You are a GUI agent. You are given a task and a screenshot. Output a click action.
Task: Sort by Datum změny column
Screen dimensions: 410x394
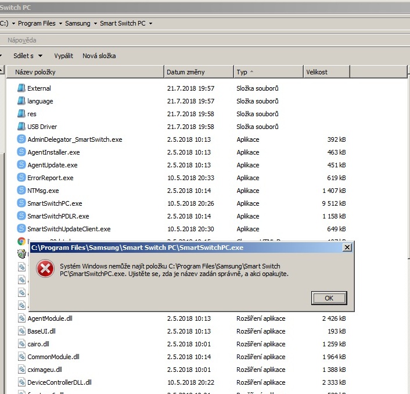199,72
